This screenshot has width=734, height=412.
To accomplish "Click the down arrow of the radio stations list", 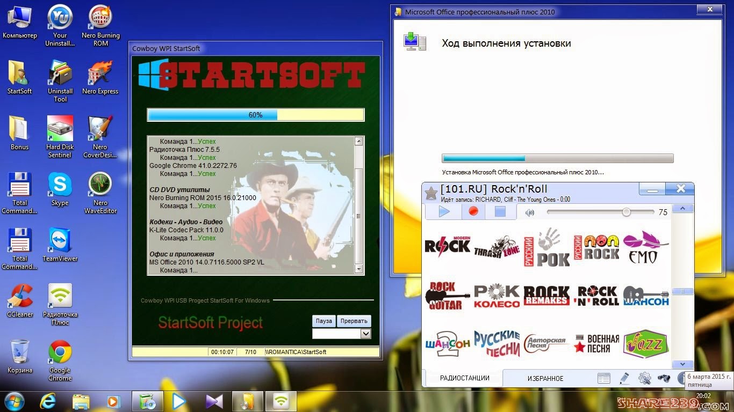I will click(683, 364).
